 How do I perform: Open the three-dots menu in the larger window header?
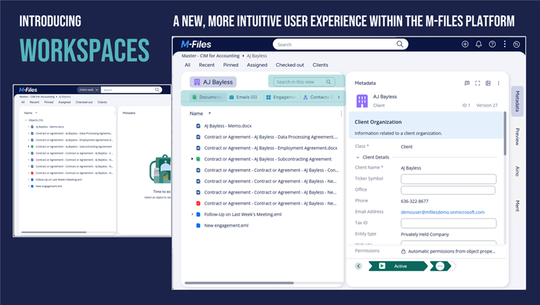point(505,44)
